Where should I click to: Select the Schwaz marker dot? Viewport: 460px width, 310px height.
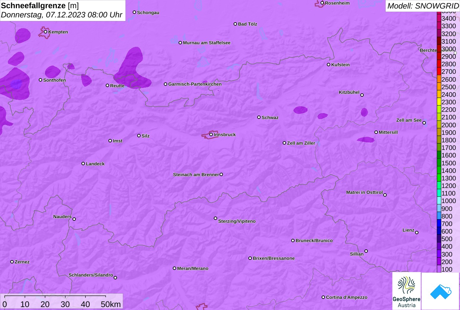point(259,117)
